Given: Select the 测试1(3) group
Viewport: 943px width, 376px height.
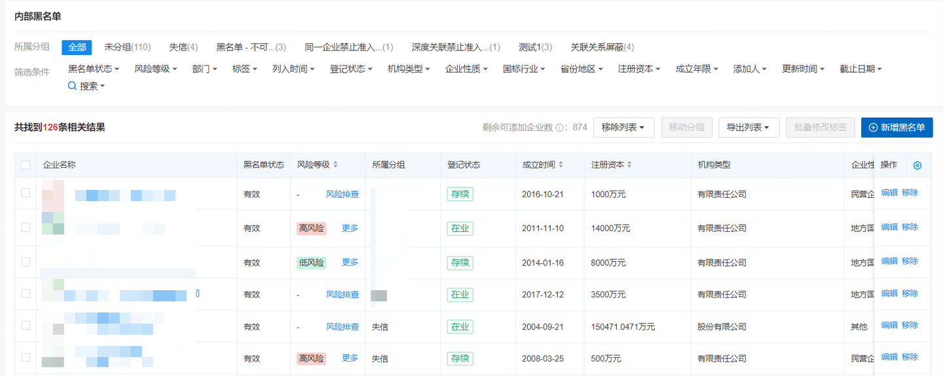Looking at the screenshot, I should click(535, 47).
